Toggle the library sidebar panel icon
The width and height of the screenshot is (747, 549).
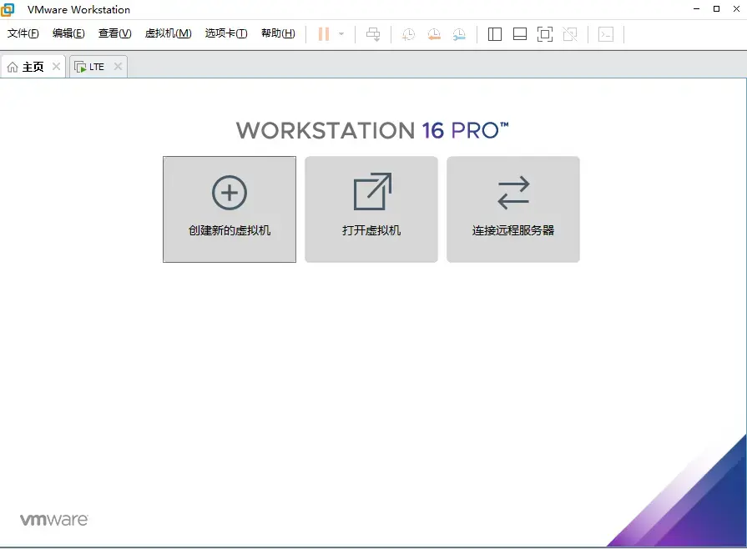tap(494, 34)
